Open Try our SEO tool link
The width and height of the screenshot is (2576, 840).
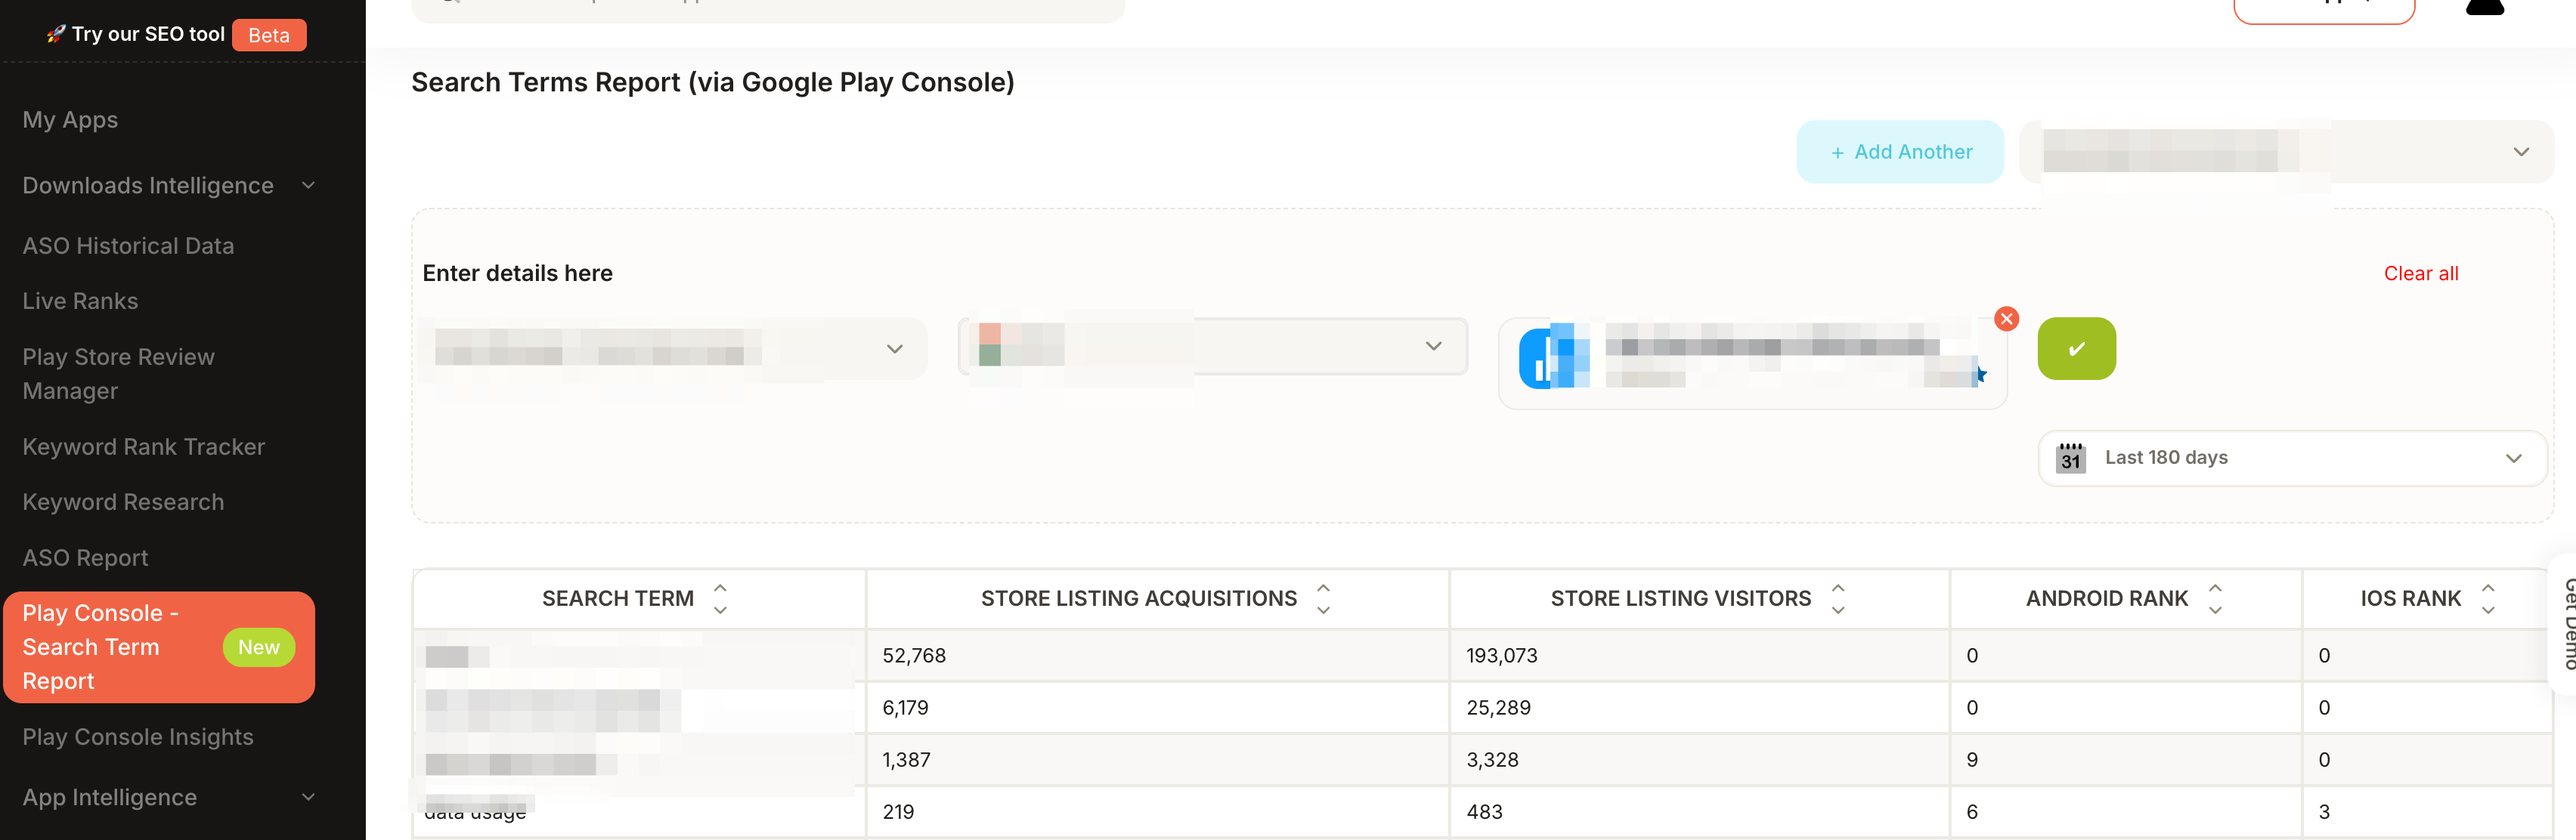pyautogui.click(x=148, y=34)
